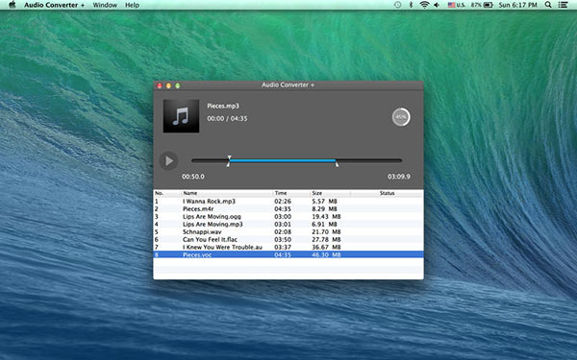The height and width of the screenshot is (360, 577).
Task: Click the Bluetooth icon in the menu bar
Action: 411,5
